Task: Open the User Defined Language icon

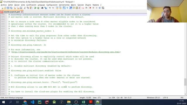Action: click(x=74, y=8)
